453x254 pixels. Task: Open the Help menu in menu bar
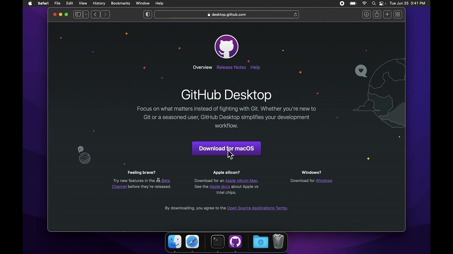point(159,3)
